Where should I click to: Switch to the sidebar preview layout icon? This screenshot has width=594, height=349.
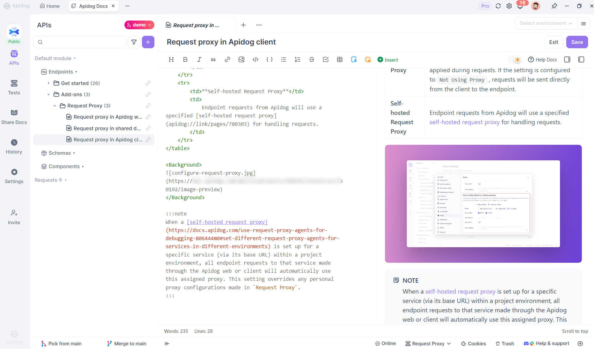click(x=581, y=59)
